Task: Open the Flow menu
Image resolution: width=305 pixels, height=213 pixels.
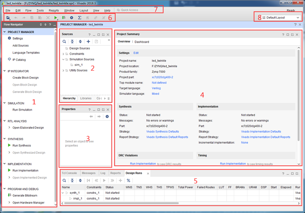Action: click(28, 10)
